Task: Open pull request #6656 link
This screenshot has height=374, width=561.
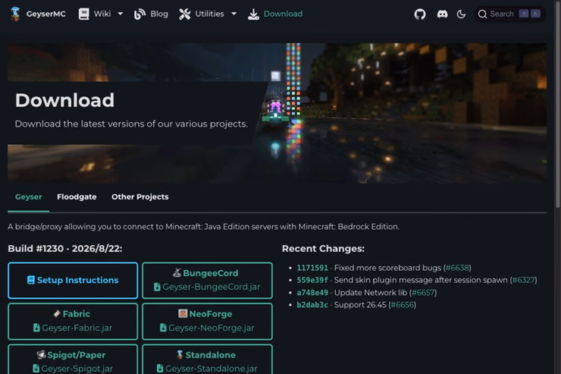Action: (403, 304)
